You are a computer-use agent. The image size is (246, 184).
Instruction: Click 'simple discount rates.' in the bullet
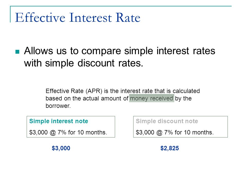(94, 63)
